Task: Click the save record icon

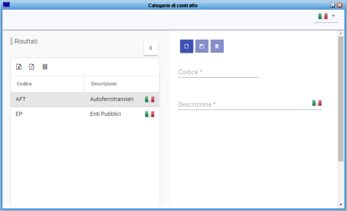Action: (x=202, y=46)
